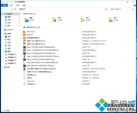Click the New Folder icon in the title bar
The image size is (137, 113).
tap(10, 2)
